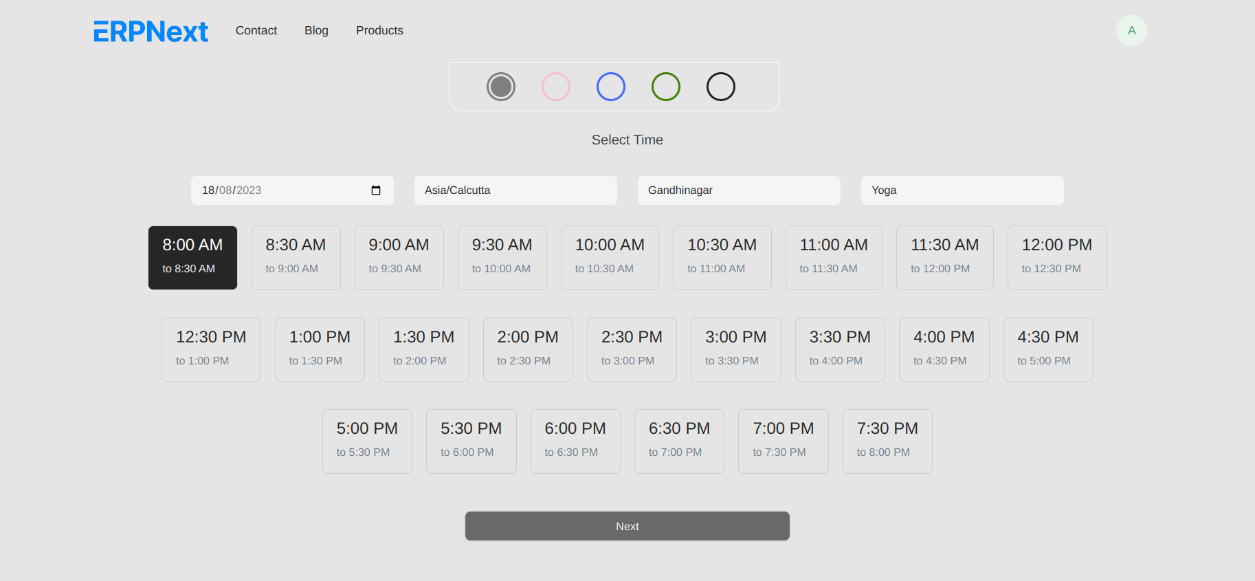The height and width of the screenshot is (581, 1255).
Task: Choose the 4:30 PM time slot
Action: point(1048,349)
